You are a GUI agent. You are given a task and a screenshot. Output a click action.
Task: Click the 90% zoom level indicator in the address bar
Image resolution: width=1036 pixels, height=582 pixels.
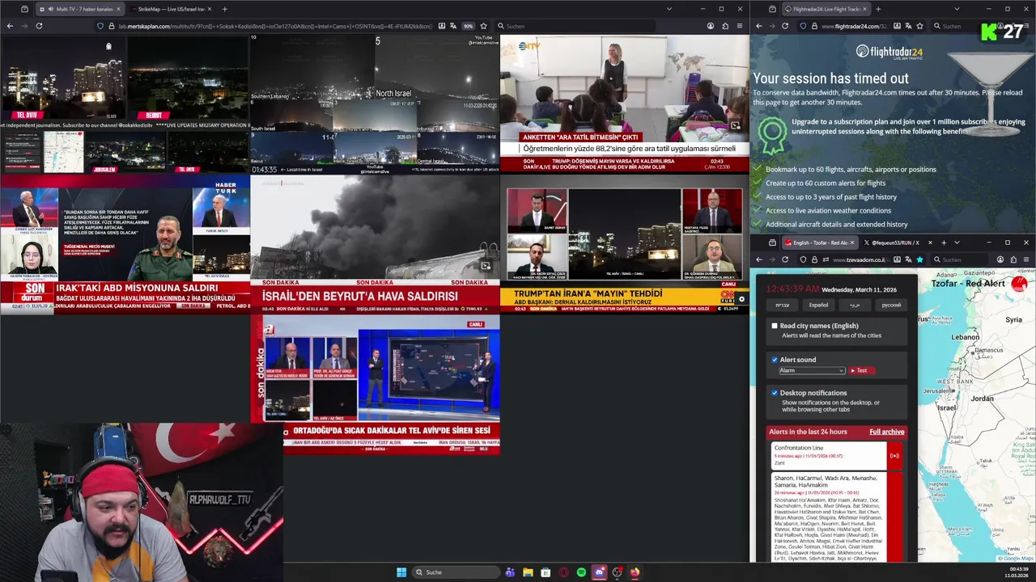pos(468,26)
